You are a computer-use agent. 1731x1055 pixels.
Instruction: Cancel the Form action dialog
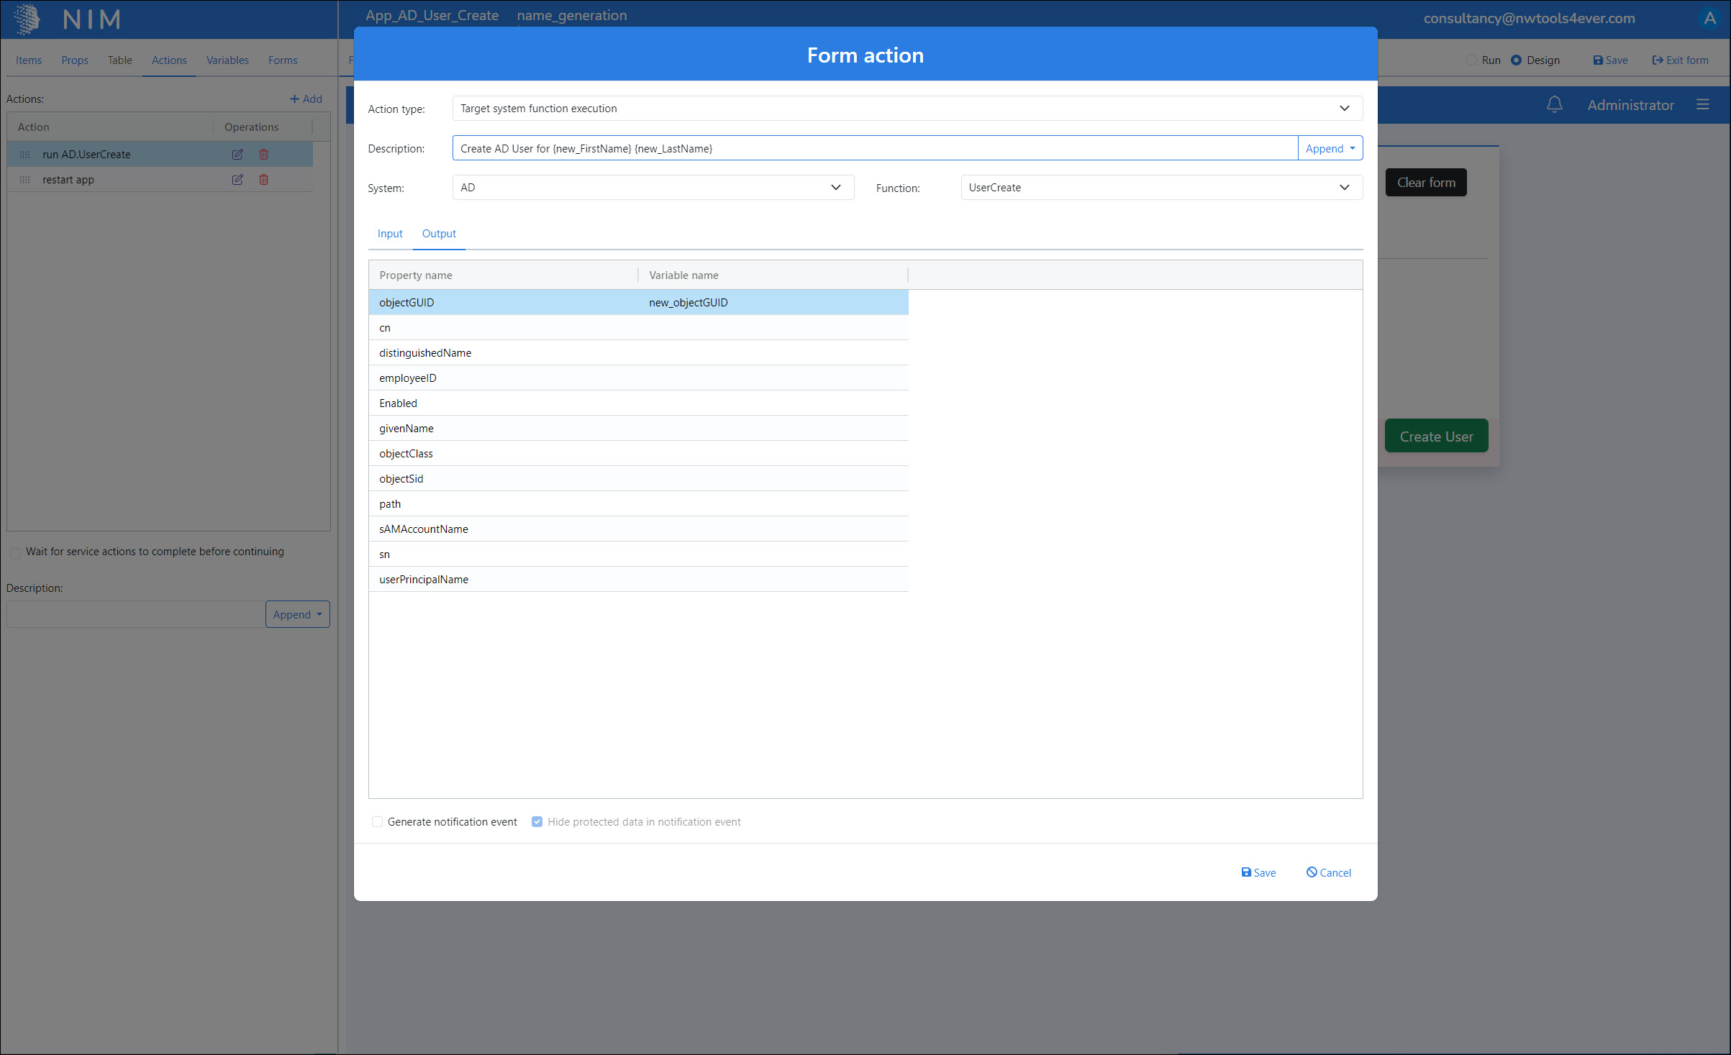(x=1328, y=872)
